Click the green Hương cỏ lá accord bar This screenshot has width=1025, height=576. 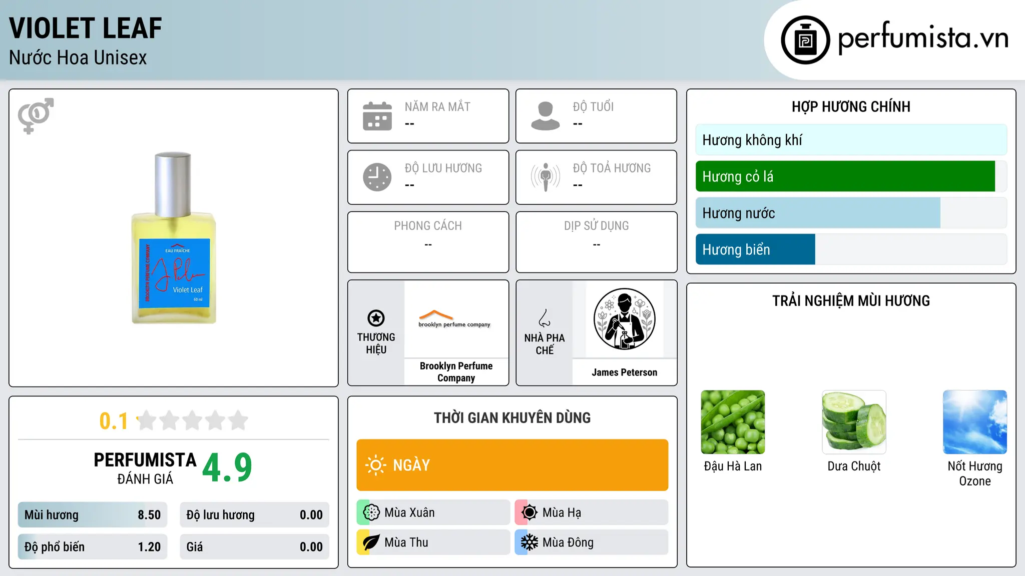[x=845, y=176]
